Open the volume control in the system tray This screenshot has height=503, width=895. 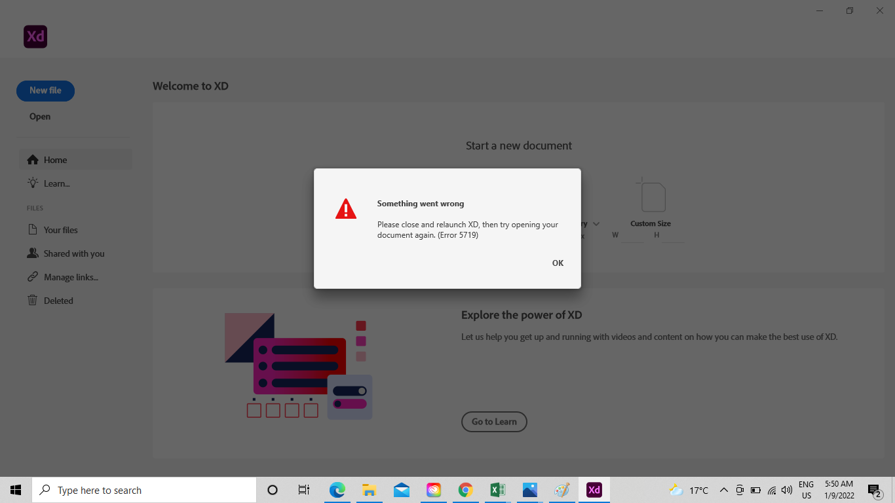(786, 489)
